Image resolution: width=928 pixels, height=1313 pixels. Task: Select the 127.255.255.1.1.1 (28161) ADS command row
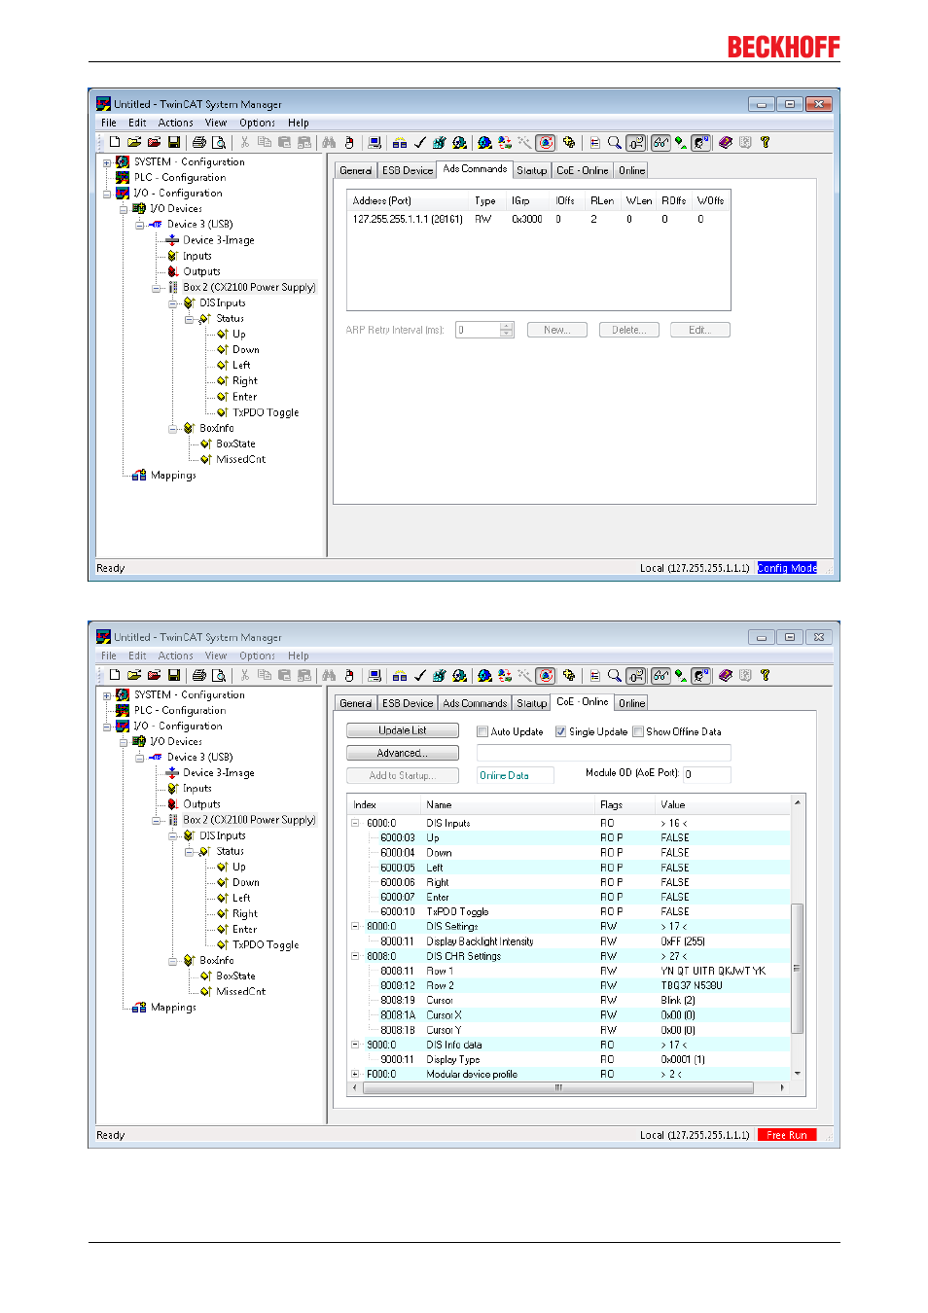538,220
